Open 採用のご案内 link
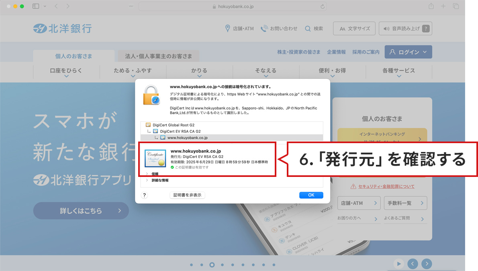Viewport: 478px width, 271px height. coord(366,52)
